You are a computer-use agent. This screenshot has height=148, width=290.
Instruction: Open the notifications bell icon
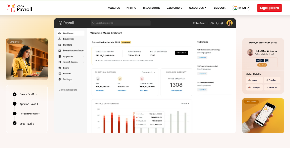pos(217,23)
